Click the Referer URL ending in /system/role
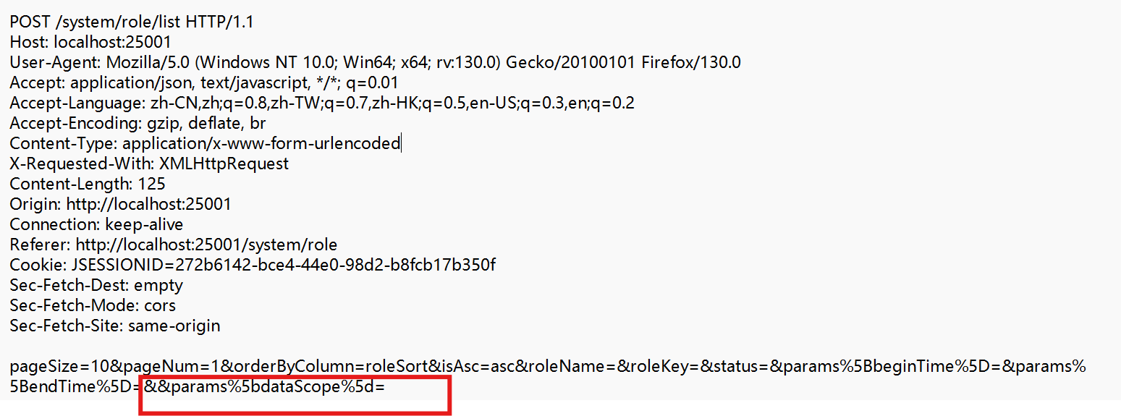Screen dimensions: 1121x416 tap(206, 245)
